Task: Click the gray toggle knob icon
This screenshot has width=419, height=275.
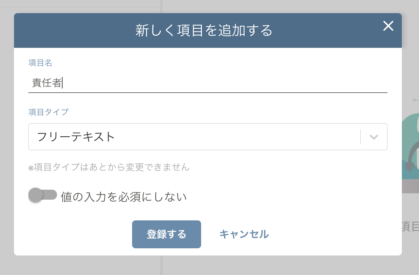Action: pos(36,196)
